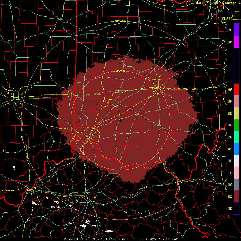
Task: Click the DS legend label
Action: (230, 161)
